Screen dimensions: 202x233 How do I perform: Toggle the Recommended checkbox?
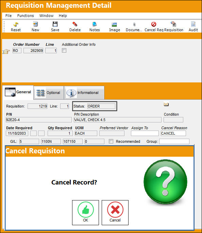pyautogui.click(x=111, y=141)
